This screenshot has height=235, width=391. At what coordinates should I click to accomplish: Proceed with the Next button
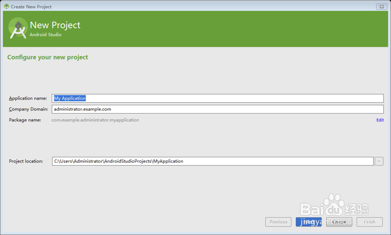309,222
